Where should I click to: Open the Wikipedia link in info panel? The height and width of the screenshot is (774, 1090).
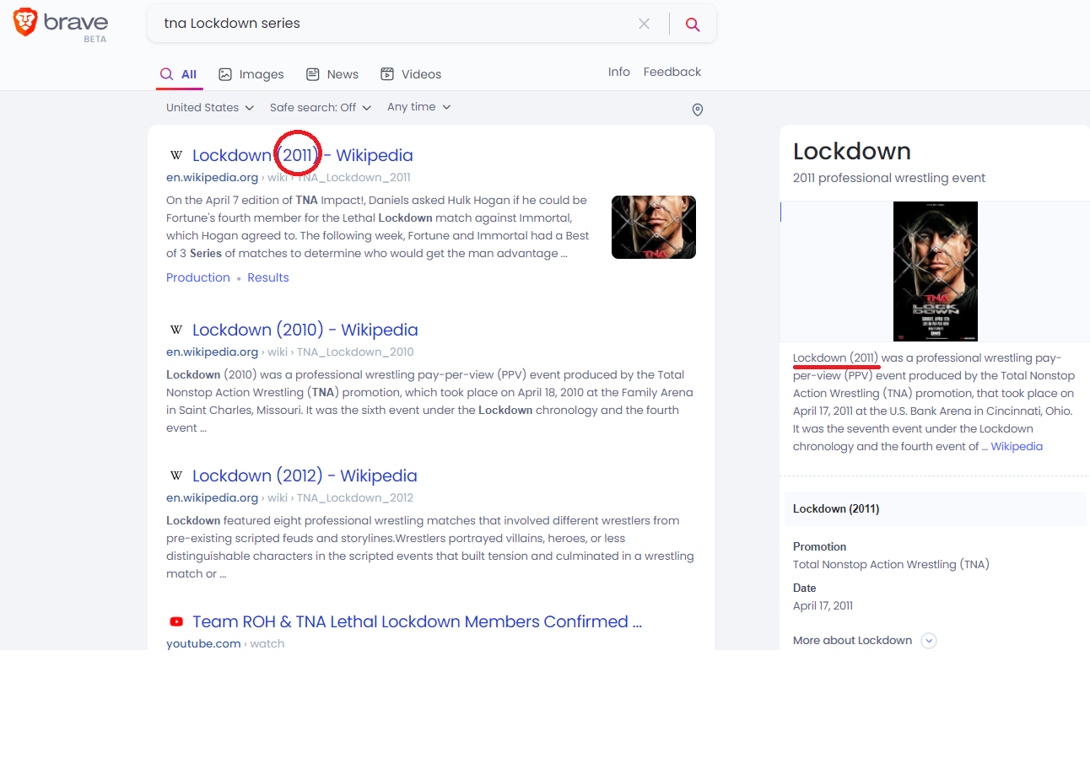1017,446
